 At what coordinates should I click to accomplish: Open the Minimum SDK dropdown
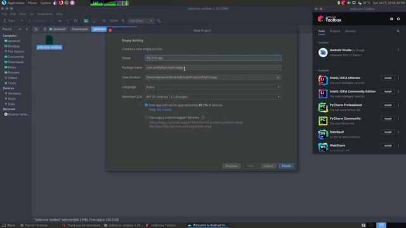click(213, 97)
